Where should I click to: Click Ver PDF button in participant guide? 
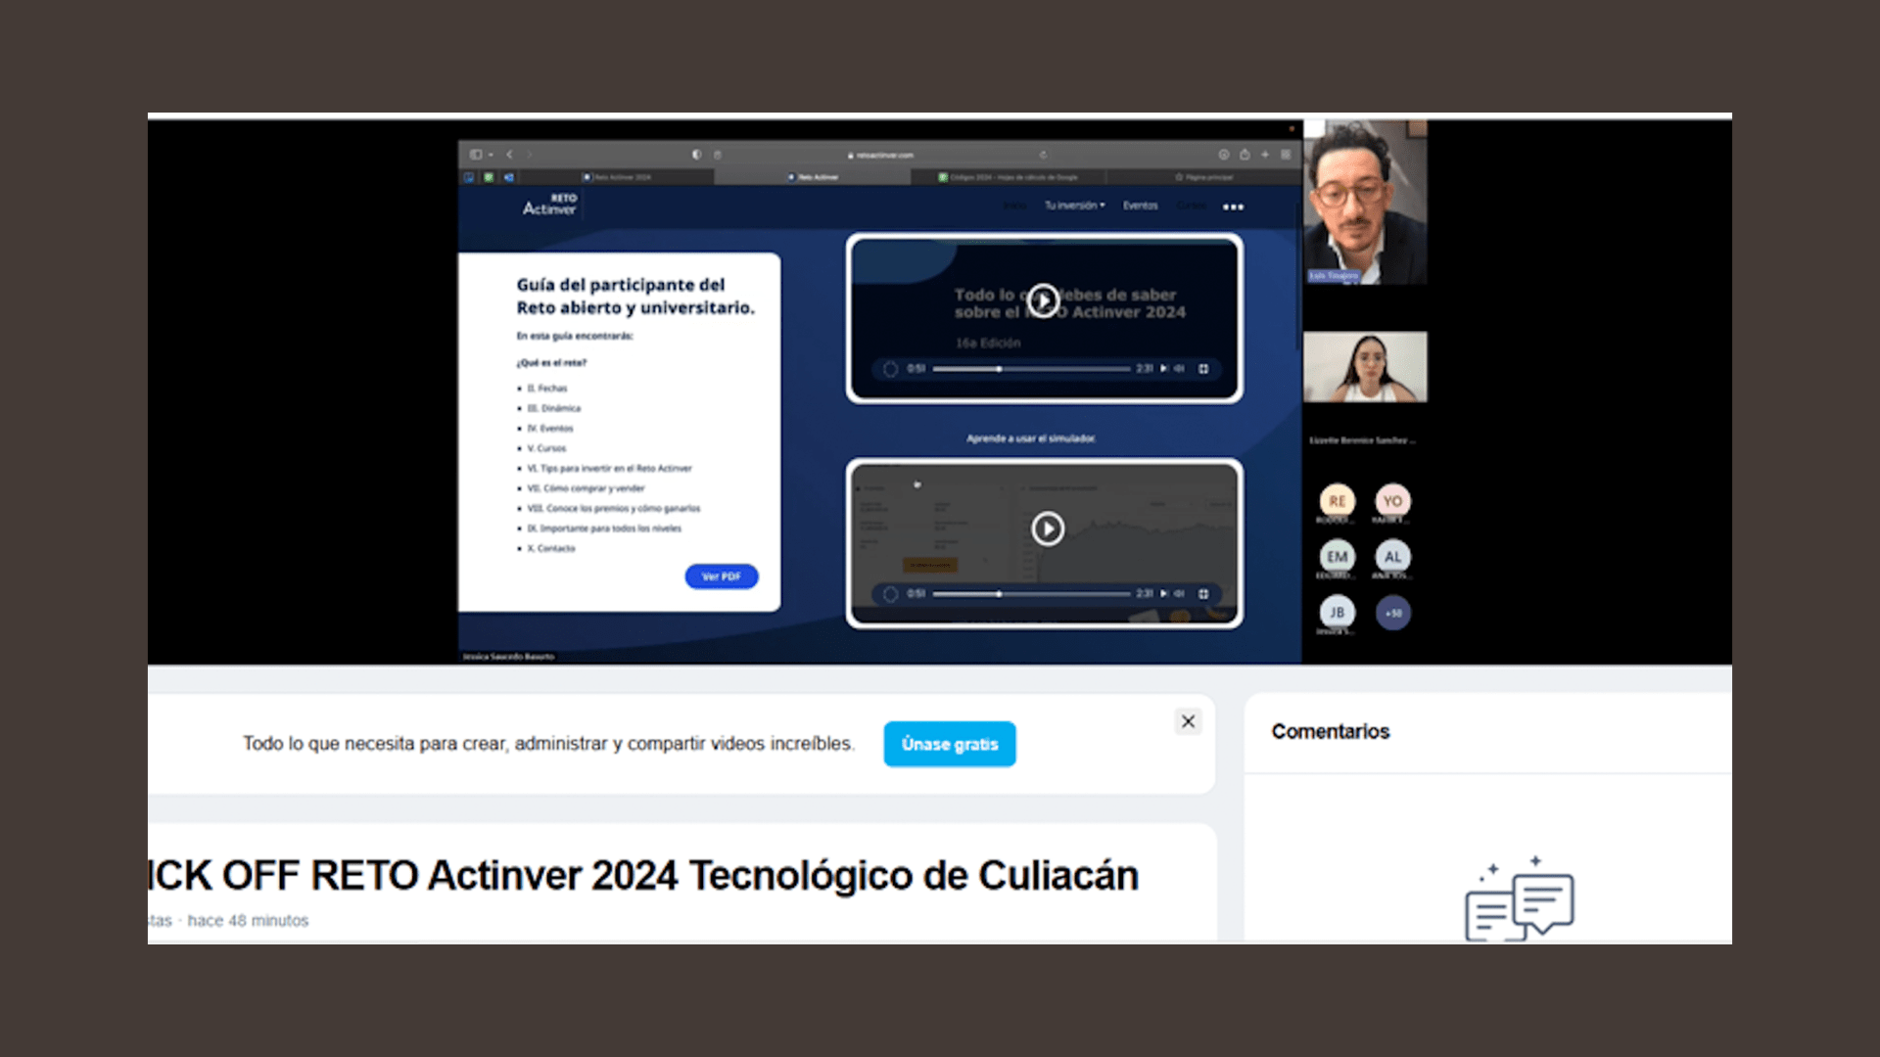pos(722,575)
